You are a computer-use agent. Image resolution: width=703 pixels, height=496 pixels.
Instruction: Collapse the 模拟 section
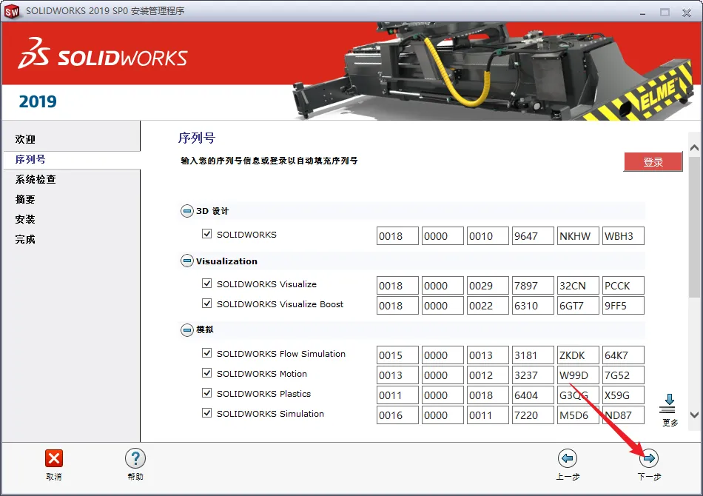click(187, 330)
